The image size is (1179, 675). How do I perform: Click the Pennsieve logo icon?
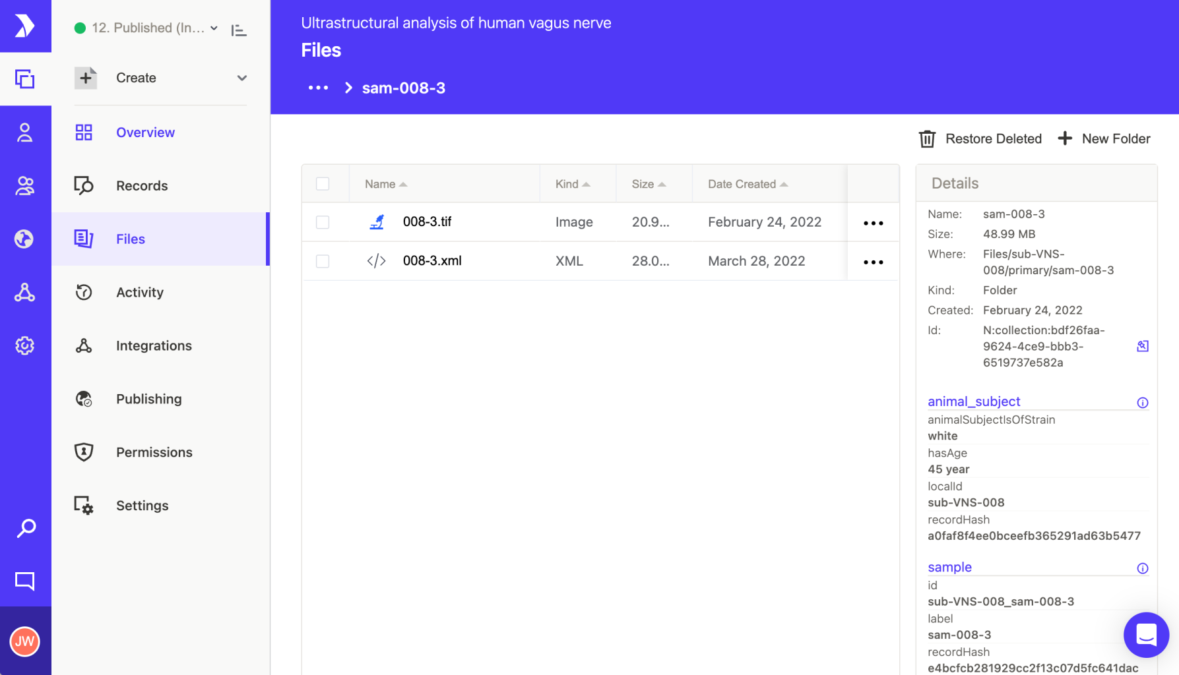click(25, 26)
